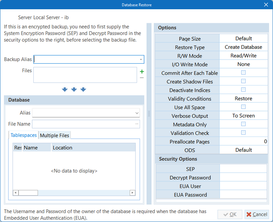Switch to the Multiple Files tab

pos(54,135)
